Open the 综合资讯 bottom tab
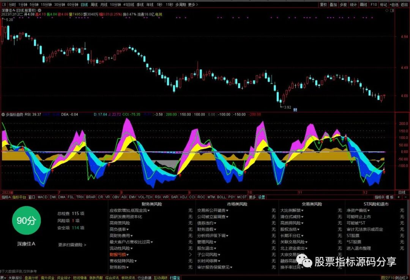This screenshot has height=280, width=410. 112,278
